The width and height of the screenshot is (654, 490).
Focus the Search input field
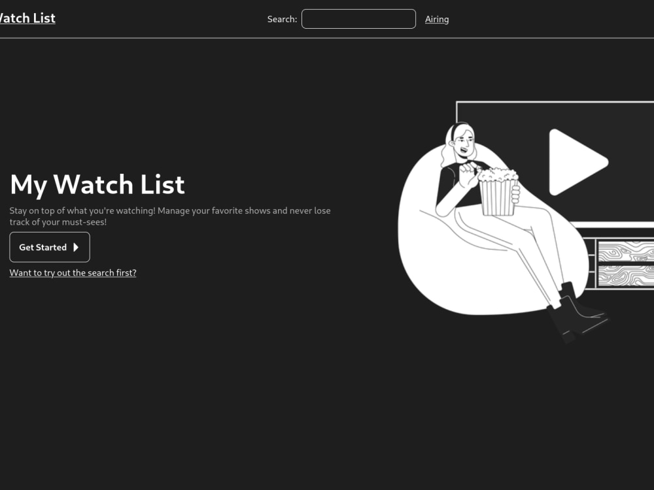358,19
